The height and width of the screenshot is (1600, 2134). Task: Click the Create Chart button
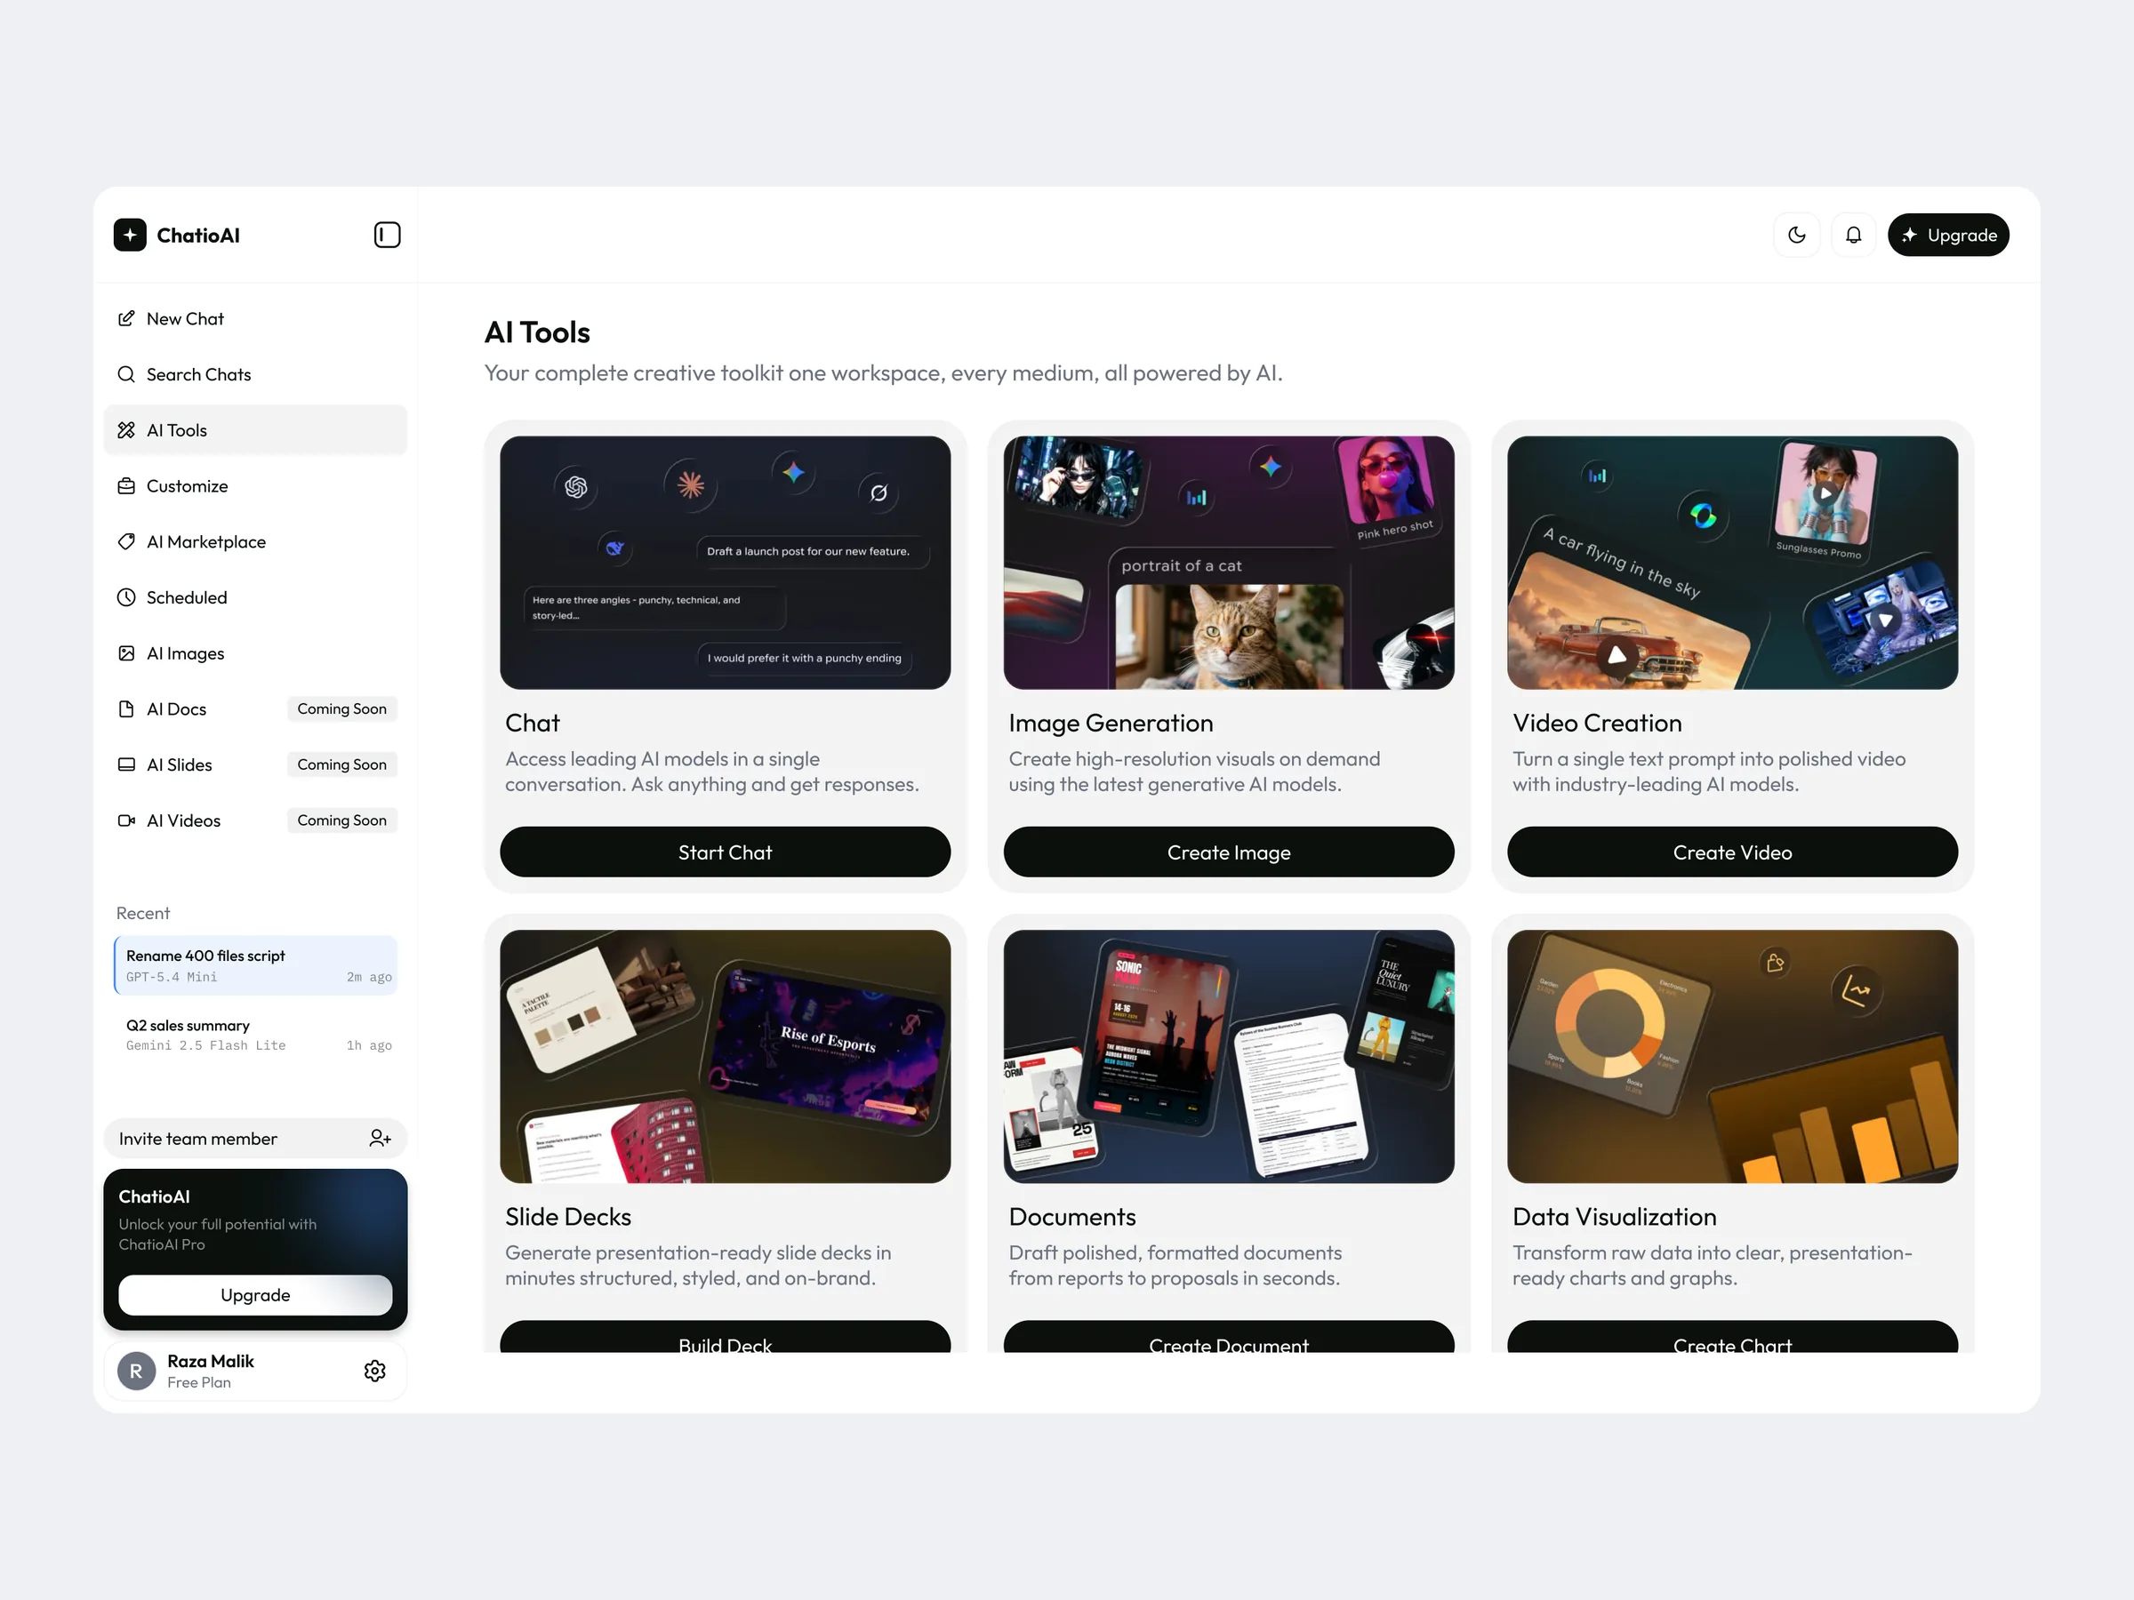coord(1733,1338)
